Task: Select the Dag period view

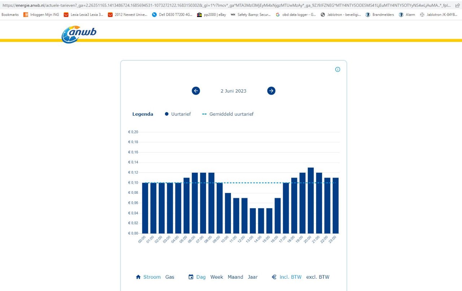Action: tap(201, 277)
